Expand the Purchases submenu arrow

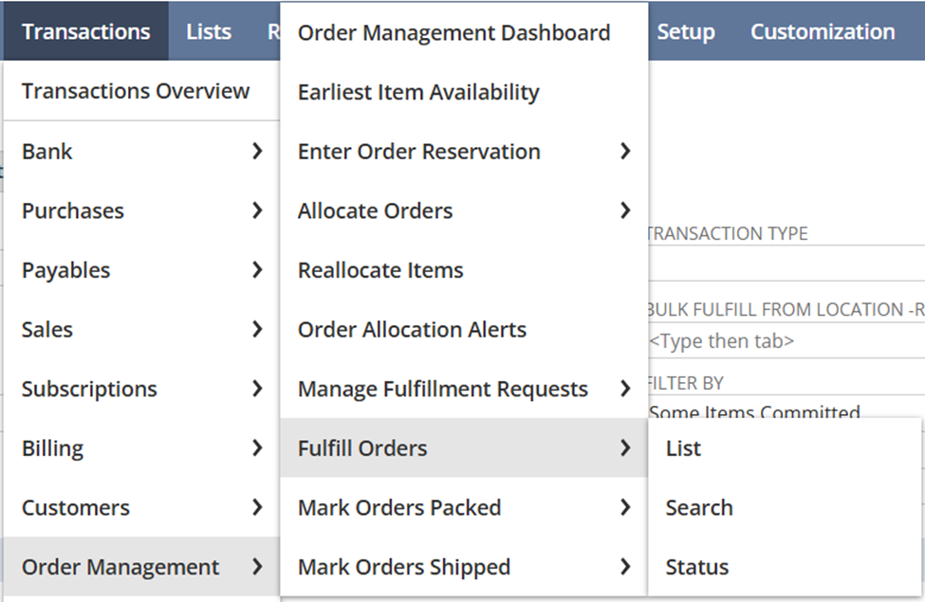tap(257, 210)
